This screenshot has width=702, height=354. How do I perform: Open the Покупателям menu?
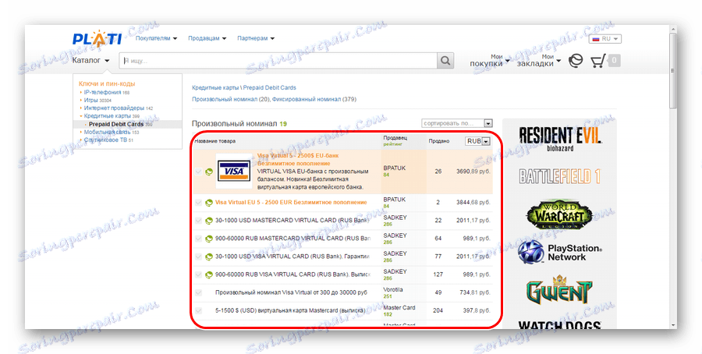click(156, 38)
